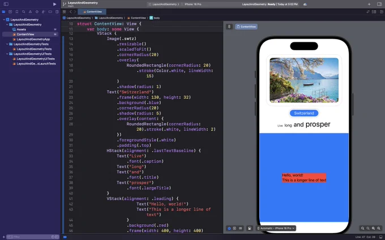This screenshot has height=240, width=385.
Task: Select the ContentView preview chip in canvas
Action: 246,27
